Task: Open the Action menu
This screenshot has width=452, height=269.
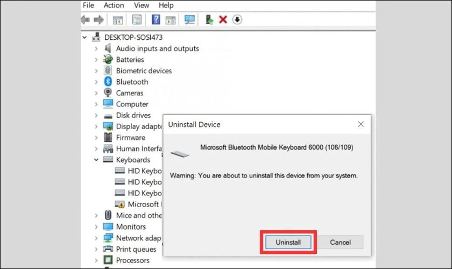Action: click(x=114, y=5)
